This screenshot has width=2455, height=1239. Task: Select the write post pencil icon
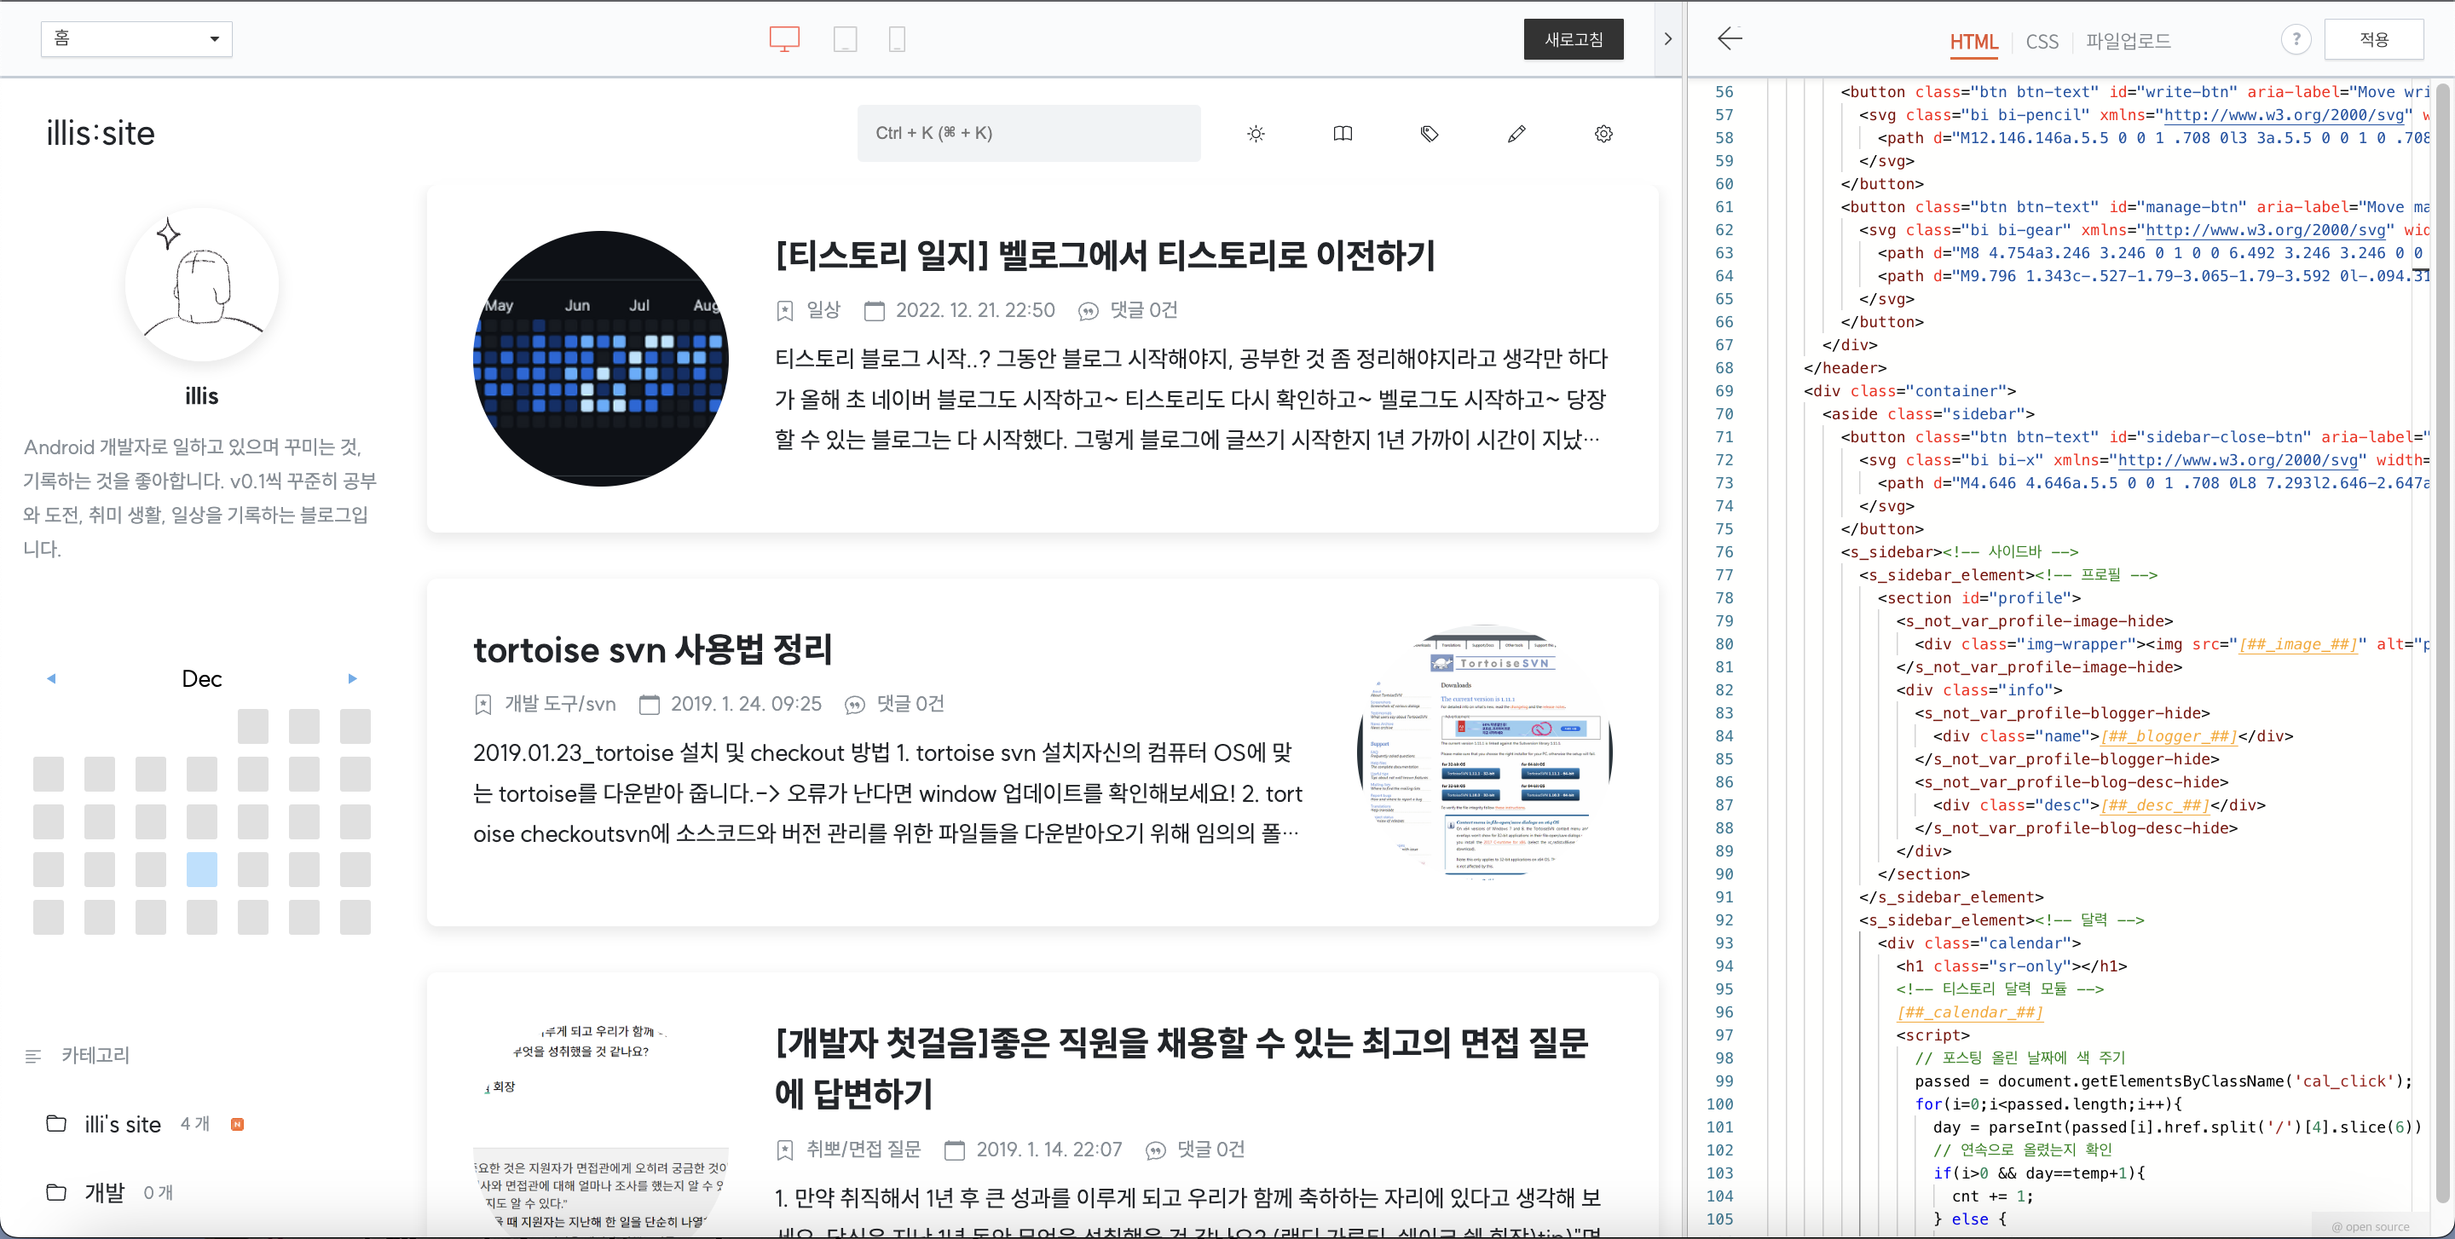click(x=1517, y=133)
